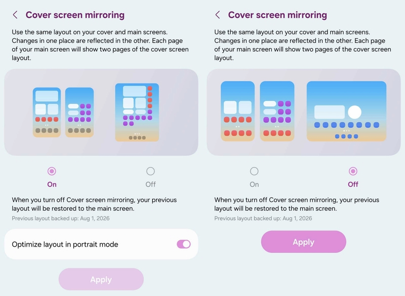
Task: Select the Off radio button in right panel
Action: 353,171
